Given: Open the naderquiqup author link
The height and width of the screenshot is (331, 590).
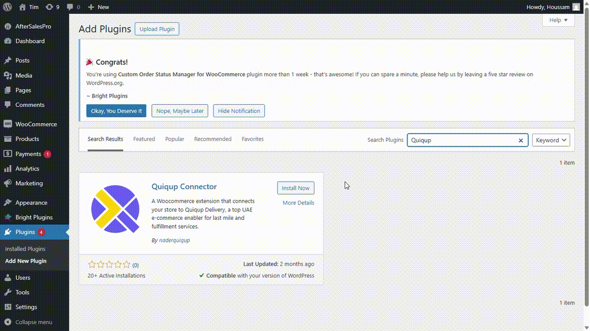Looking at the screenshot, I should [x=175, y=240].
